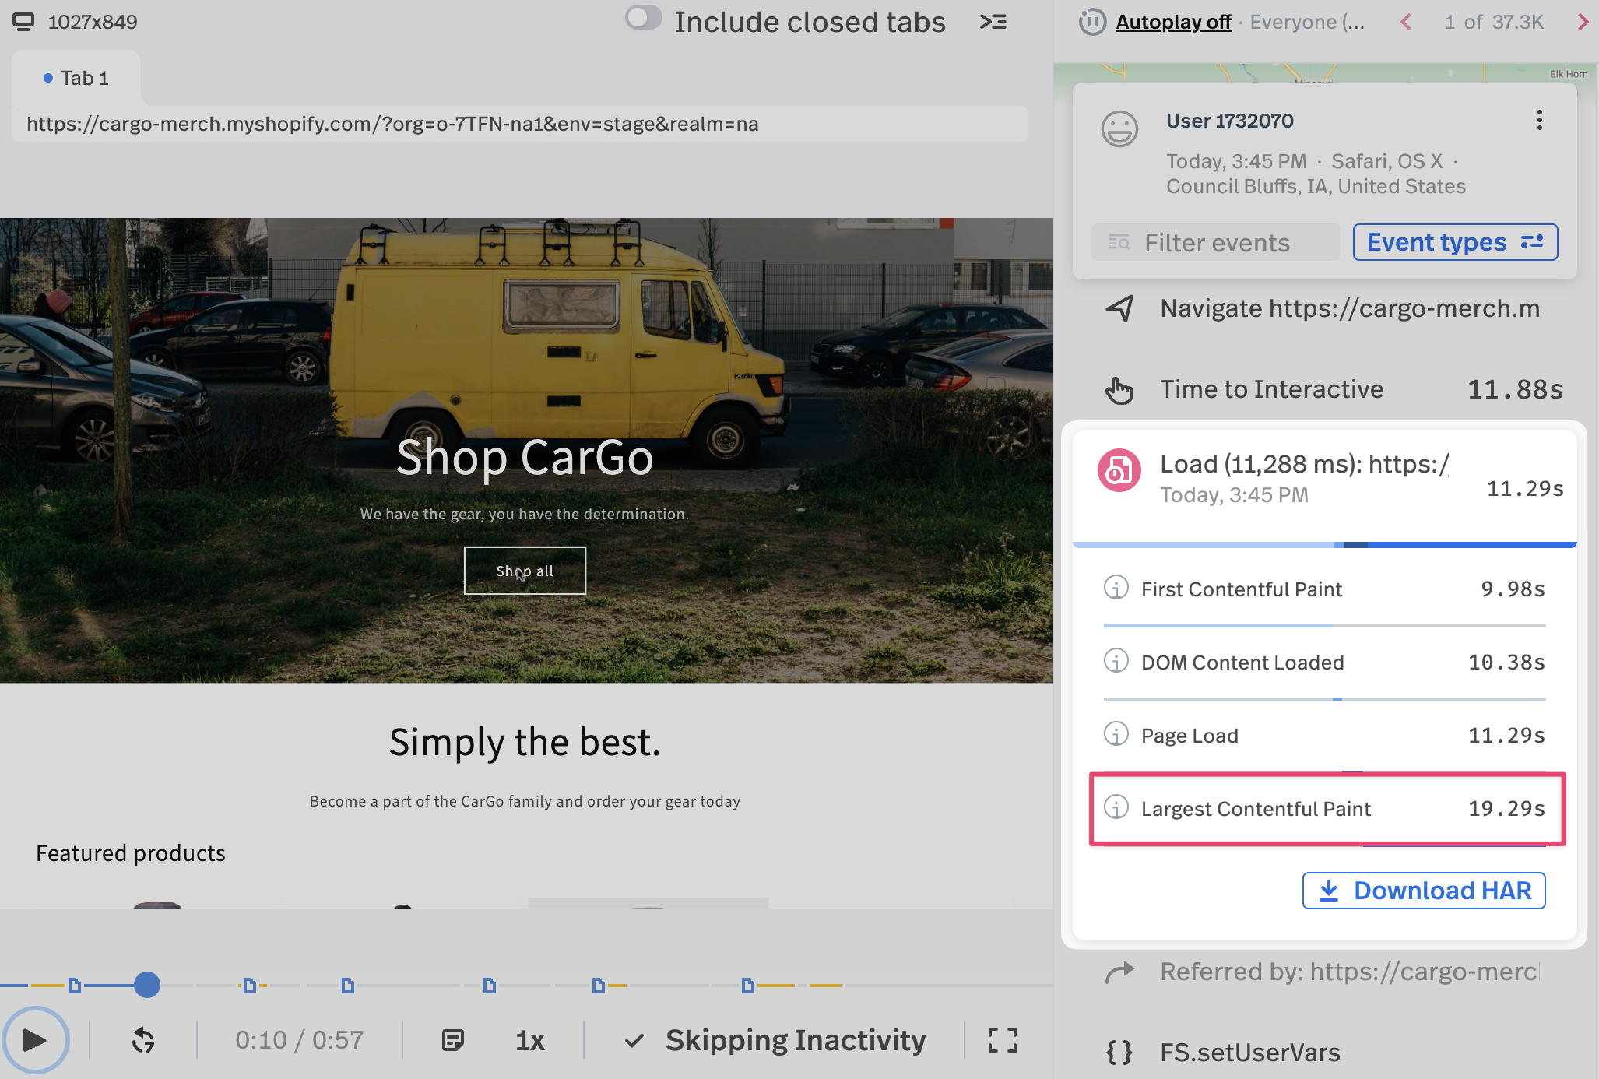Open the Event types filter dropdown
Viewport: 1599px width, 1079px height.
1454,242
